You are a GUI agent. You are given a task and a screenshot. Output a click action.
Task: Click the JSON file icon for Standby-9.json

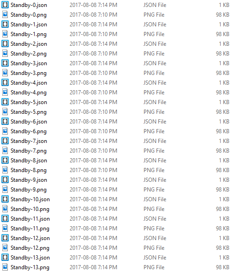(5, 179)
